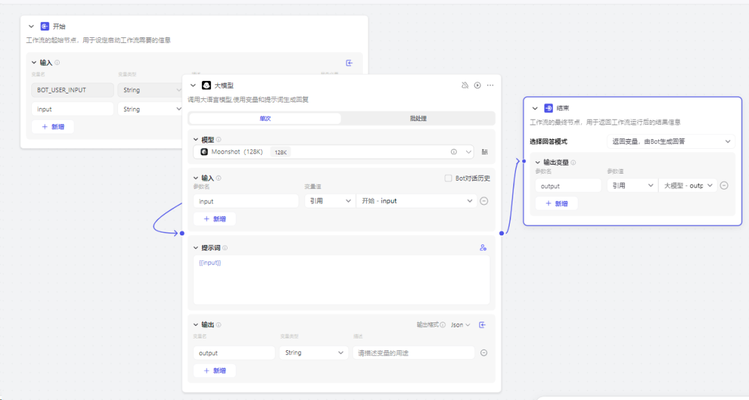Open model parameter settings icon beside Moonshot
This screenshot has height=400, width=749.
coord(484,152)
